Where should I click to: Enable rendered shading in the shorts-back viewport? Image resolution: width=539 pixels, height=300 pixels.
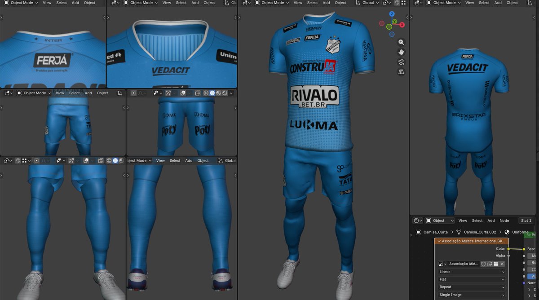(225, 93)
